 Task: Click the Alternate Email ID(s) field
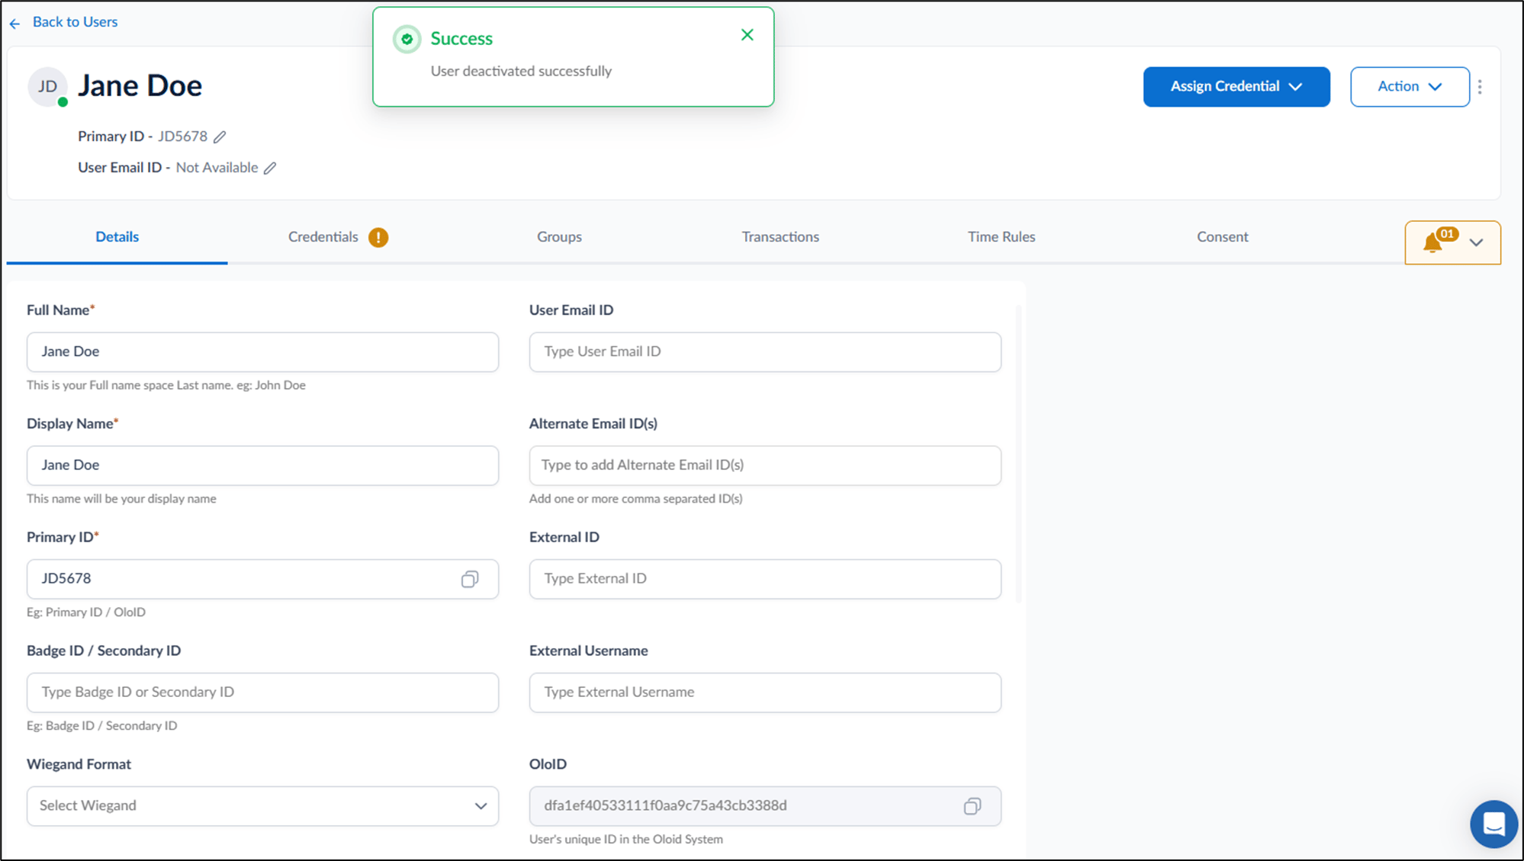click(x=765, y=466)
